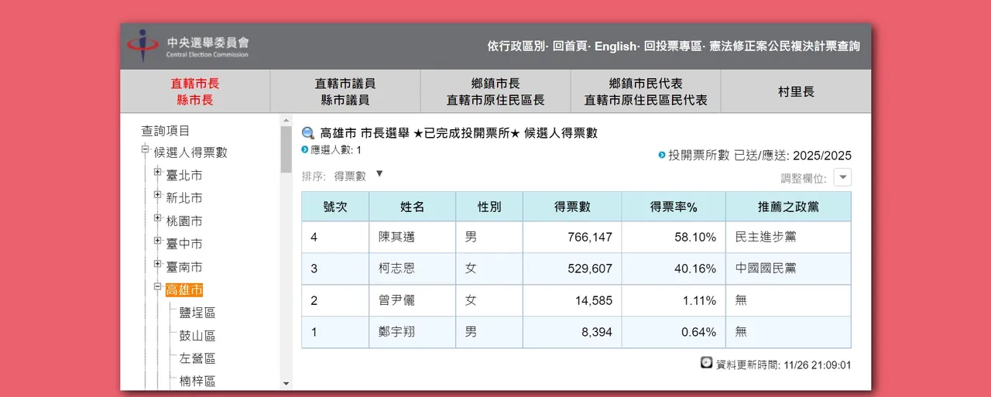Collapse the 高雄市 tree node

click(x=157, y=286)
